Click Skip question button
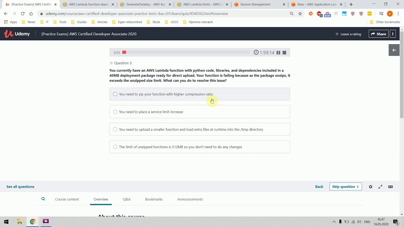 (346, 187)
